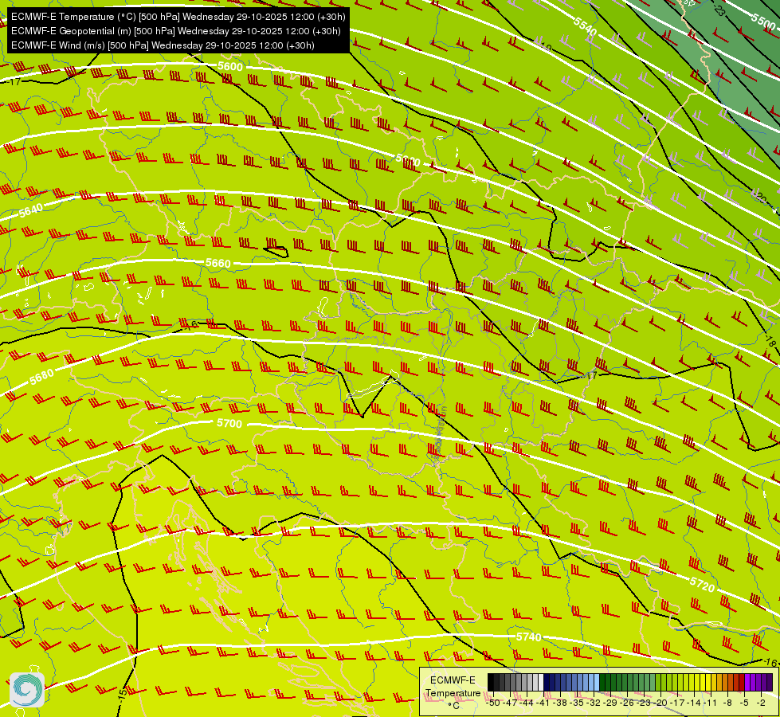Click the -38 value on legend scale

(x=559, y=703)
